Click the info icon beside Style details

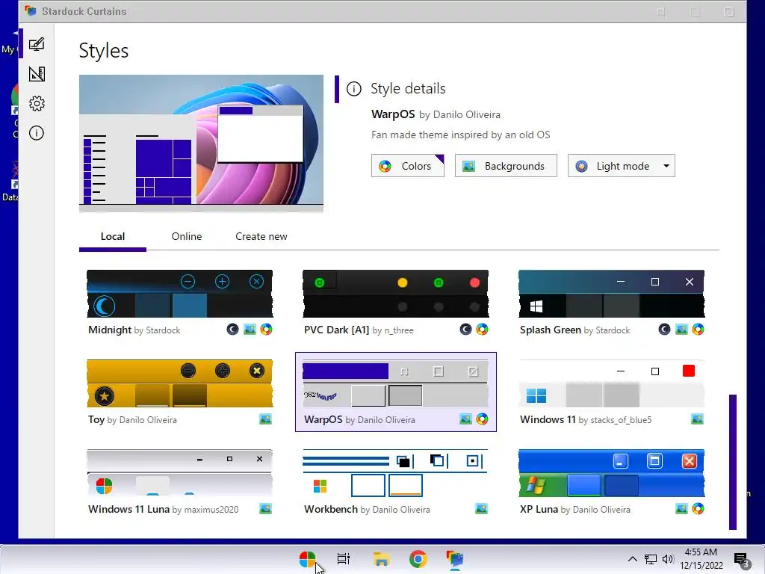353,89
